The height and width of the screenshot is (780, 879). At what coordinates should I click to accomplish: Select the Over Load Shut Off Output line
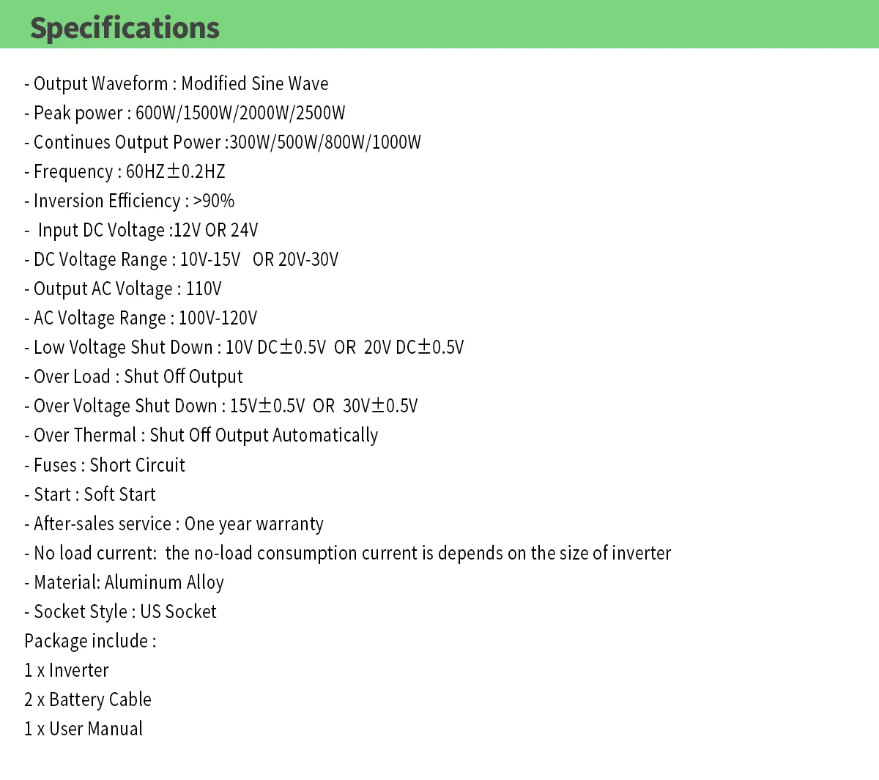(x=134, y=376)
